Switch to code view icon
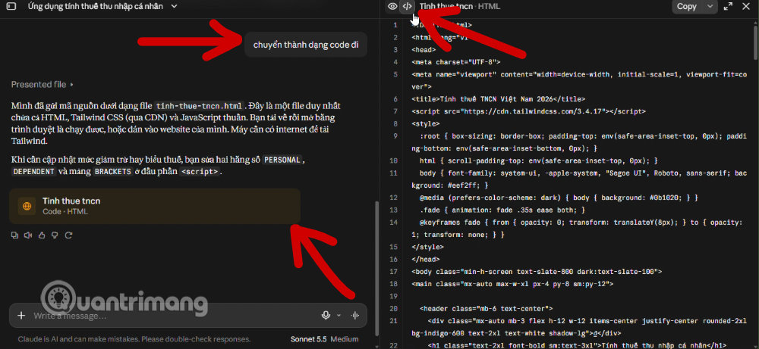Image resolution: width=759 pixels, height=349 pixels. pyautogui.click(x=408, y=6)
